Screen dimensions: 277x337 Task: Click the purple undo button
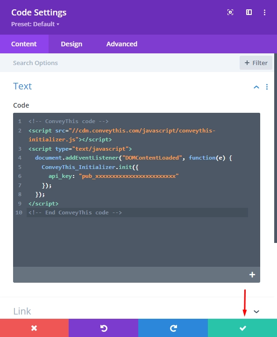[x=103, y=328]
